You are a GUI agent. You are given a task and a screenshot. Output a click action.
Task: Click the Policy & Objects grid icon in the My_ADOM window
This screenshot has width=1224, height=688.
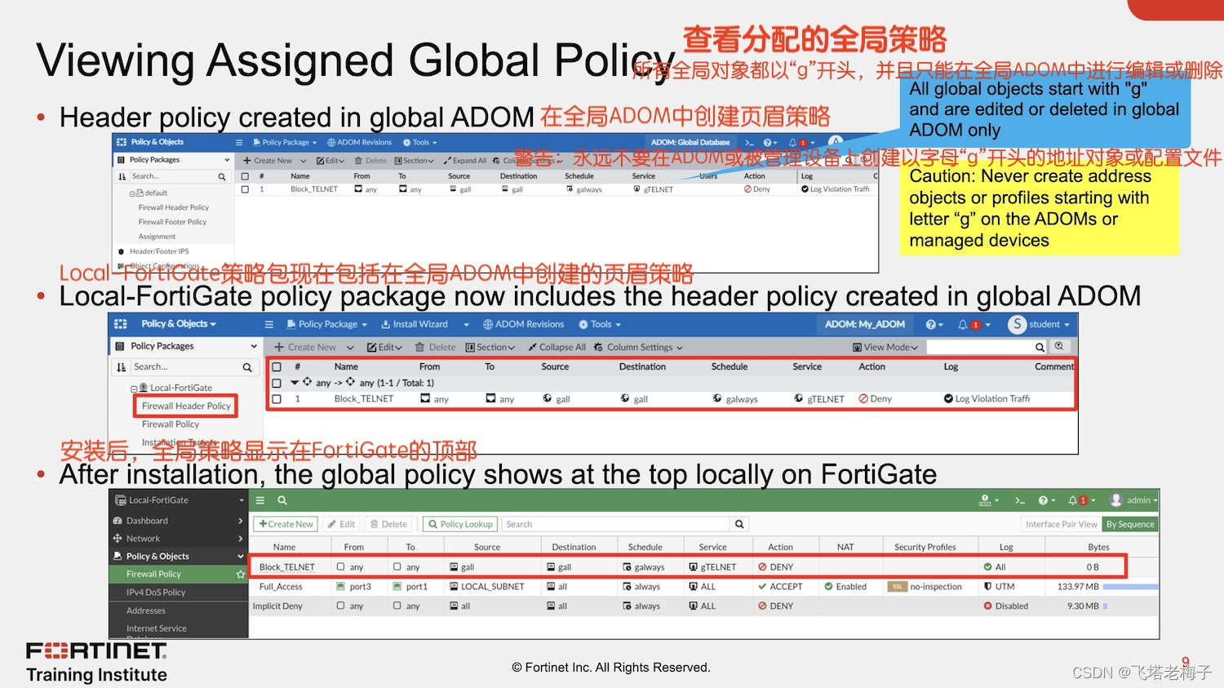[121, 324]
